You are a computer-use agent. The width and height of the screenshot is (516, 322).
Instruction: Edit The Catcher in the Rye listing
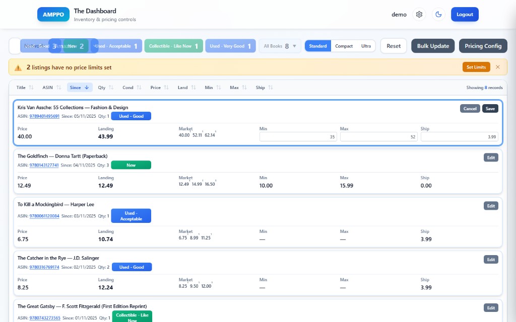(x=491, y=260)
